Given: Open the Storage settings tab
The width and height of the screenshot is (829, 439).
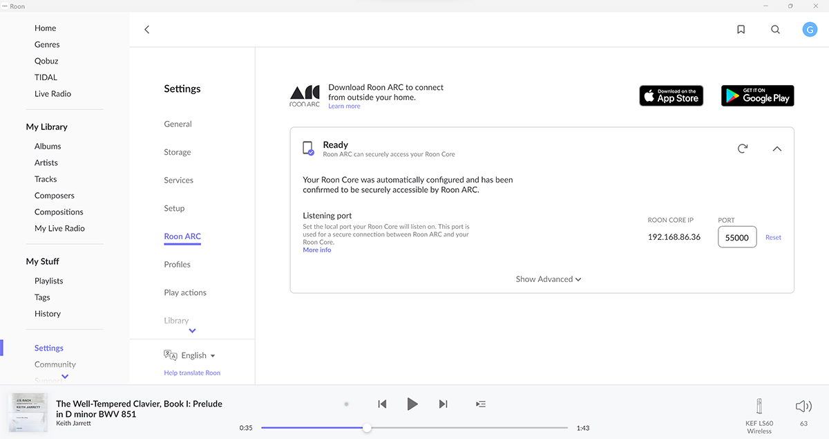Looking at the screenshot, I should [x=178, y=152].
